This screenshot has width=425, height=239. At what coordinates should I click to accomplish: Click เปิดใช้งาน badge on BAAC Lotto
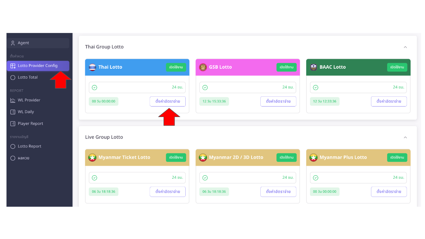tap(397, 67)
